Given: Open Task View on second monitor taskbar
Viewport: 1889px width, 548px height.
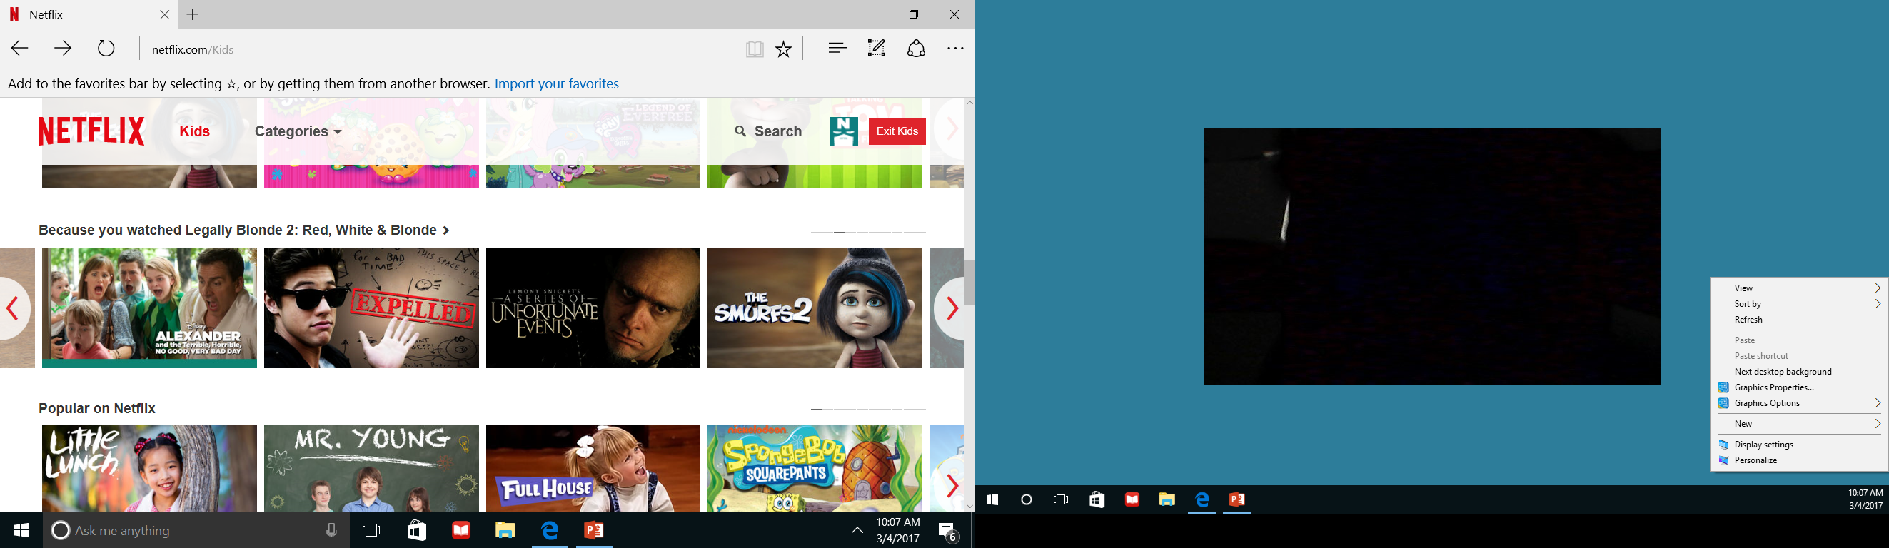Looking at the screenshot, I should 1061,499.
